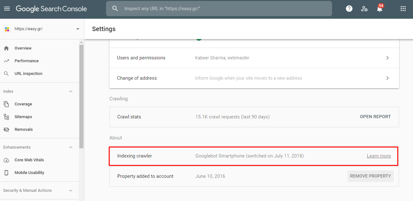
Task: Open Removals in sidebar
Action: (23, 130)
